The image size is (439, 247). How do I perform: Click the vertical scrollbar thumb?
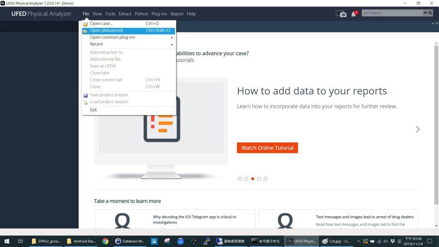(x=436, y=125)
